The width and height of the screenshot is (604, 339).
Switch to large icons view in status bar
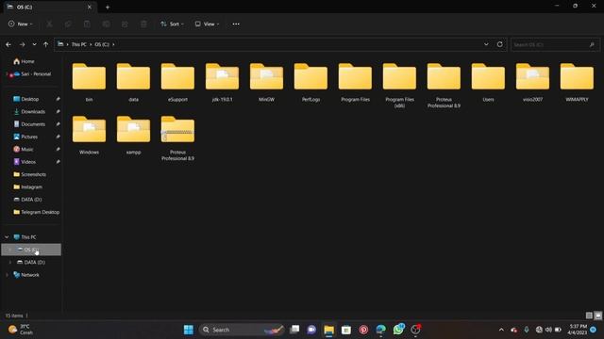[x=597, y=315]
